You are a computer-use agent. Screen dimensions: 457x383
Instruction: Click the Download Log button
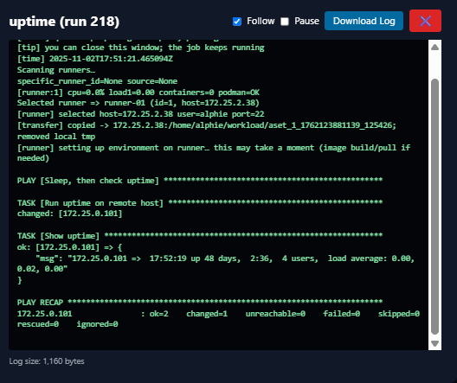coord(364,21)
